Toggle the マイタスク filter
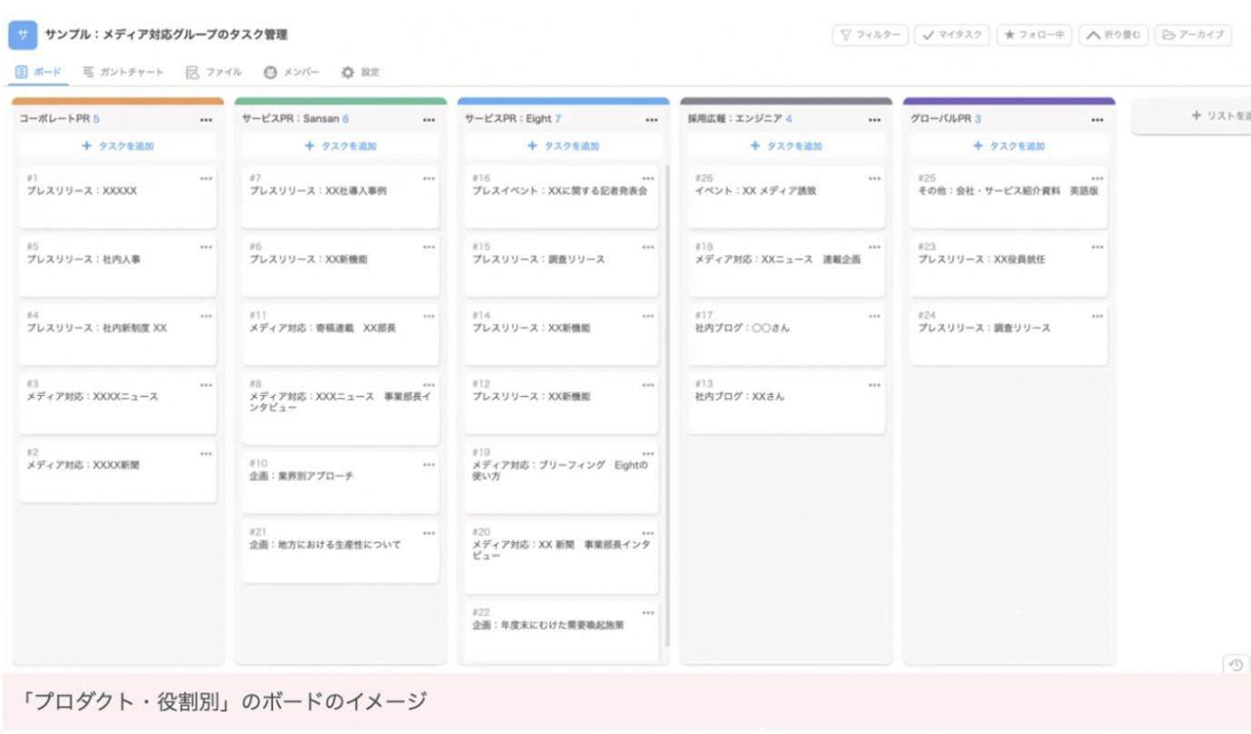 pyautogui.click(x=952, y=35)
